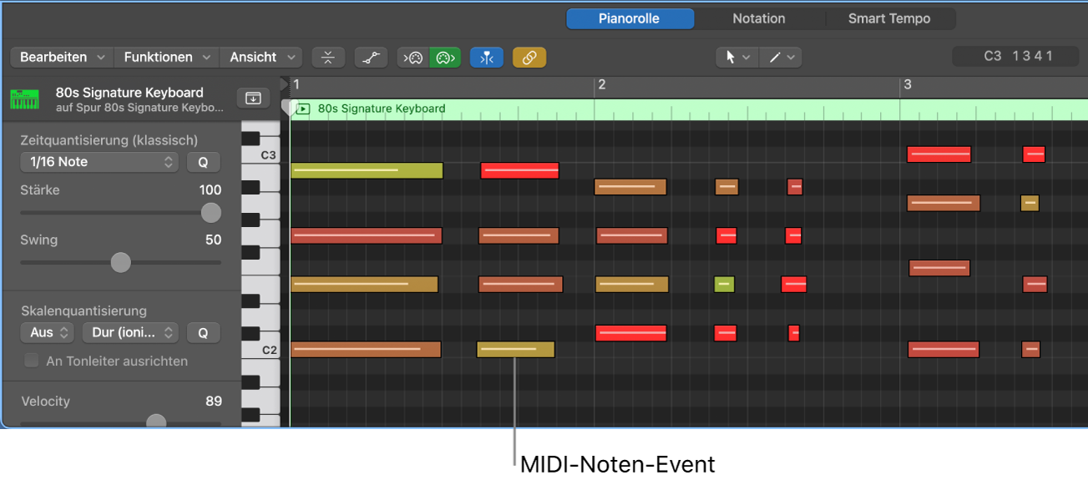The image size is (1088, 480).
Task: Click the Swing slider handle
Action: pyautogui.click(x=121, y=262)
